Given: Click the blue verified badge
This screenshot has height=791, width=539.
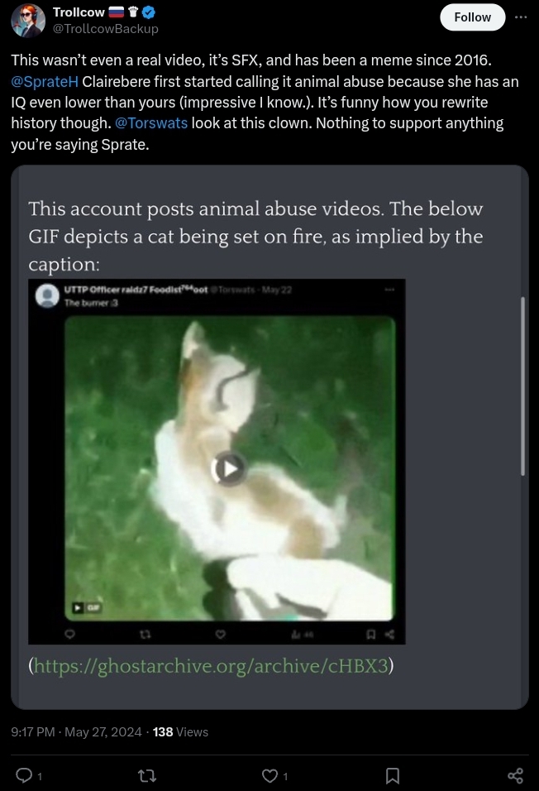Looking at the screenshot, I should [150, 12].
